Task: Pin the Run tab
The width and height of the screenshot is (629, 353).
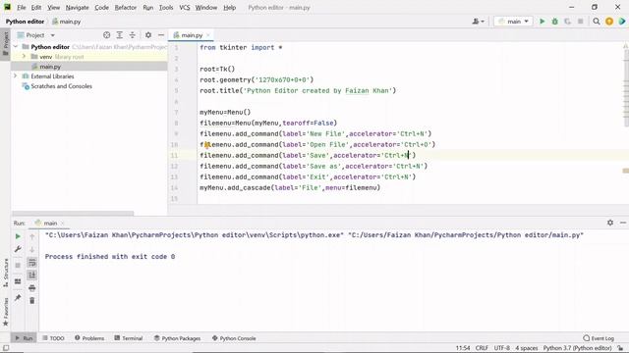Action: tap(18, 298)
